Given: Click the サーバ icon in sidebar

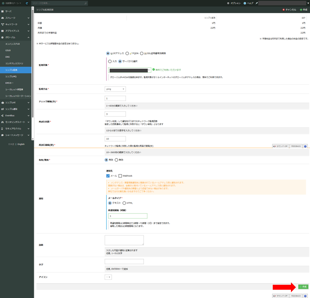Looking at the screenshot, I should point(2,12).
